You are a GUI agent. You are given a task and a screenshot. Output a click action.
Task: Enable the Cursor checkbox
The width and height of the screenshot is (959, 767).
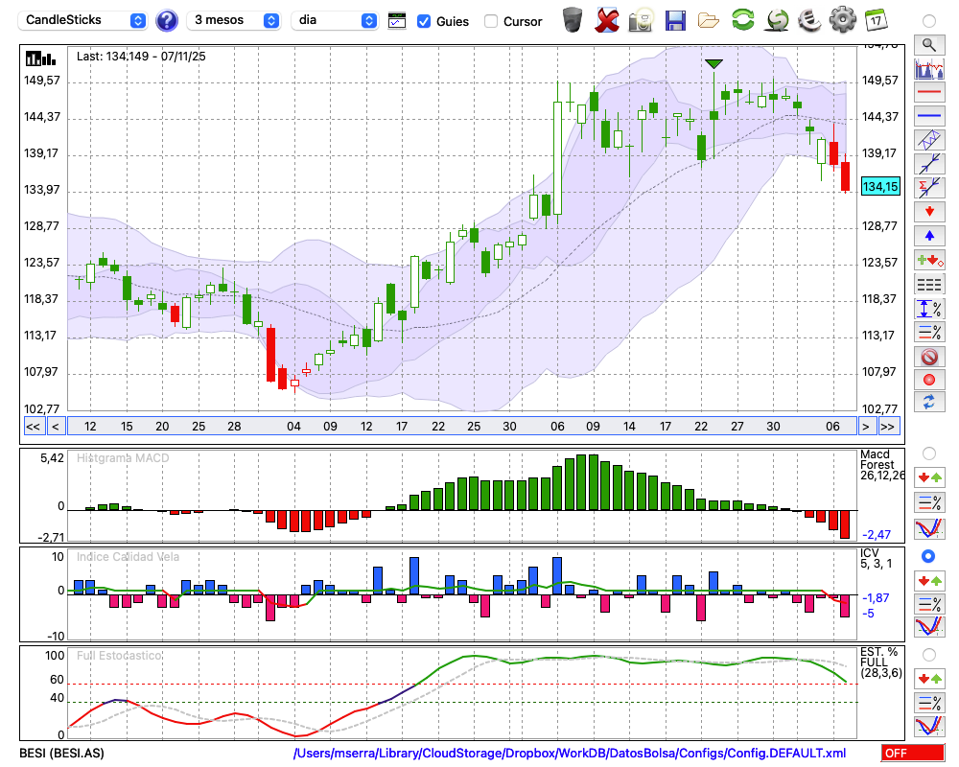coord(491,21)
